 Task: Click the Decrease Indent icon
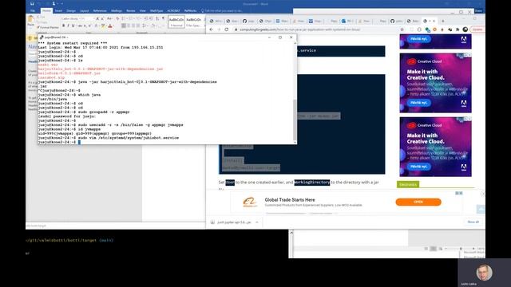(146, 18)
